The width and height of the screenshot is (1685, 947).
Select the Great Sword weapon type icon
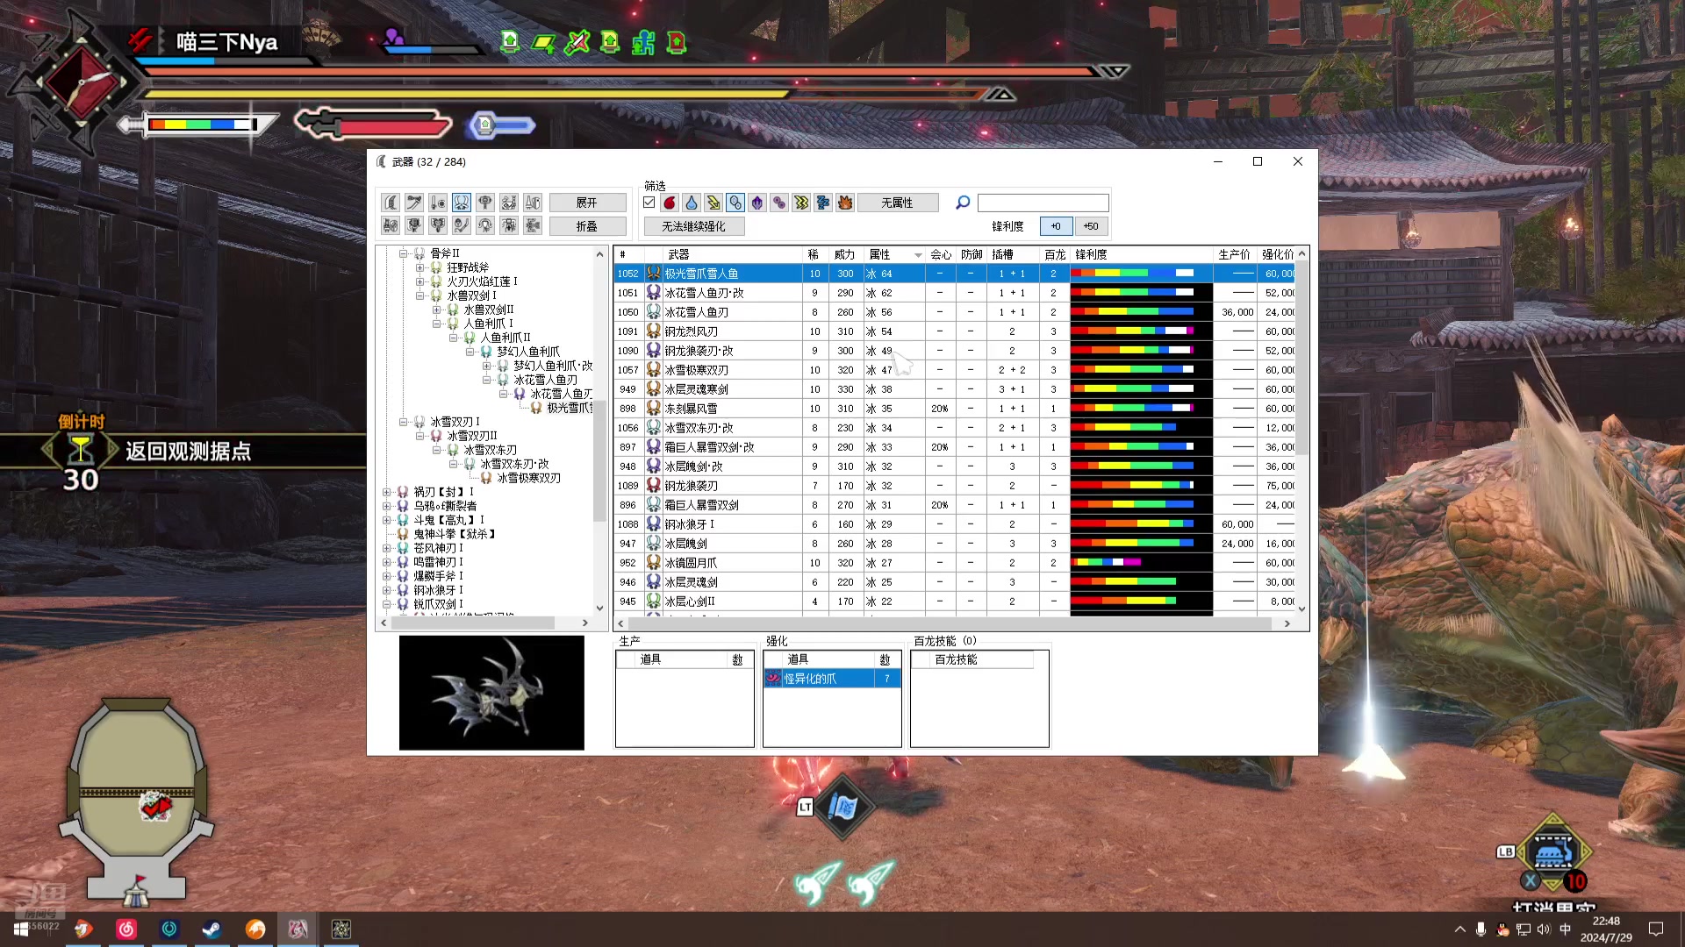391,203
